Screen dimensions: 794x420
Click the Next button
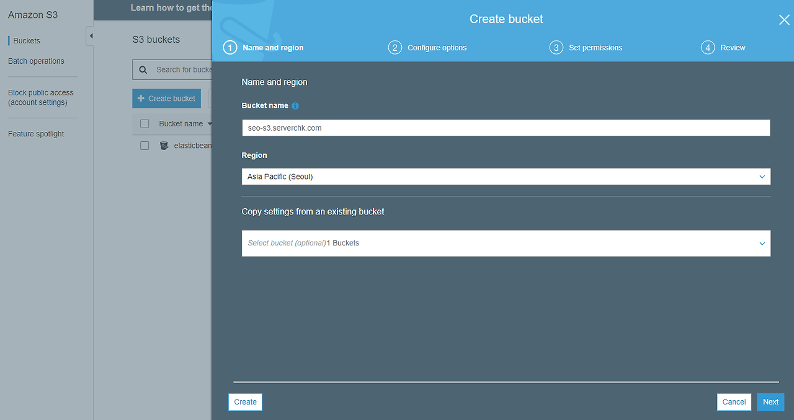point(770,402)
